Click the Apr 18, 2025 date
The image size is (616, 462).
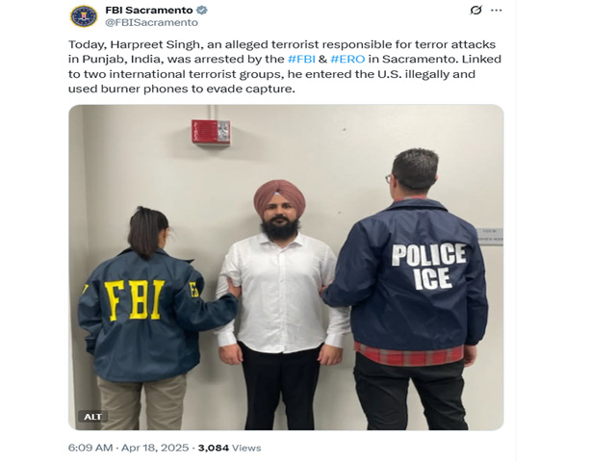156,448
